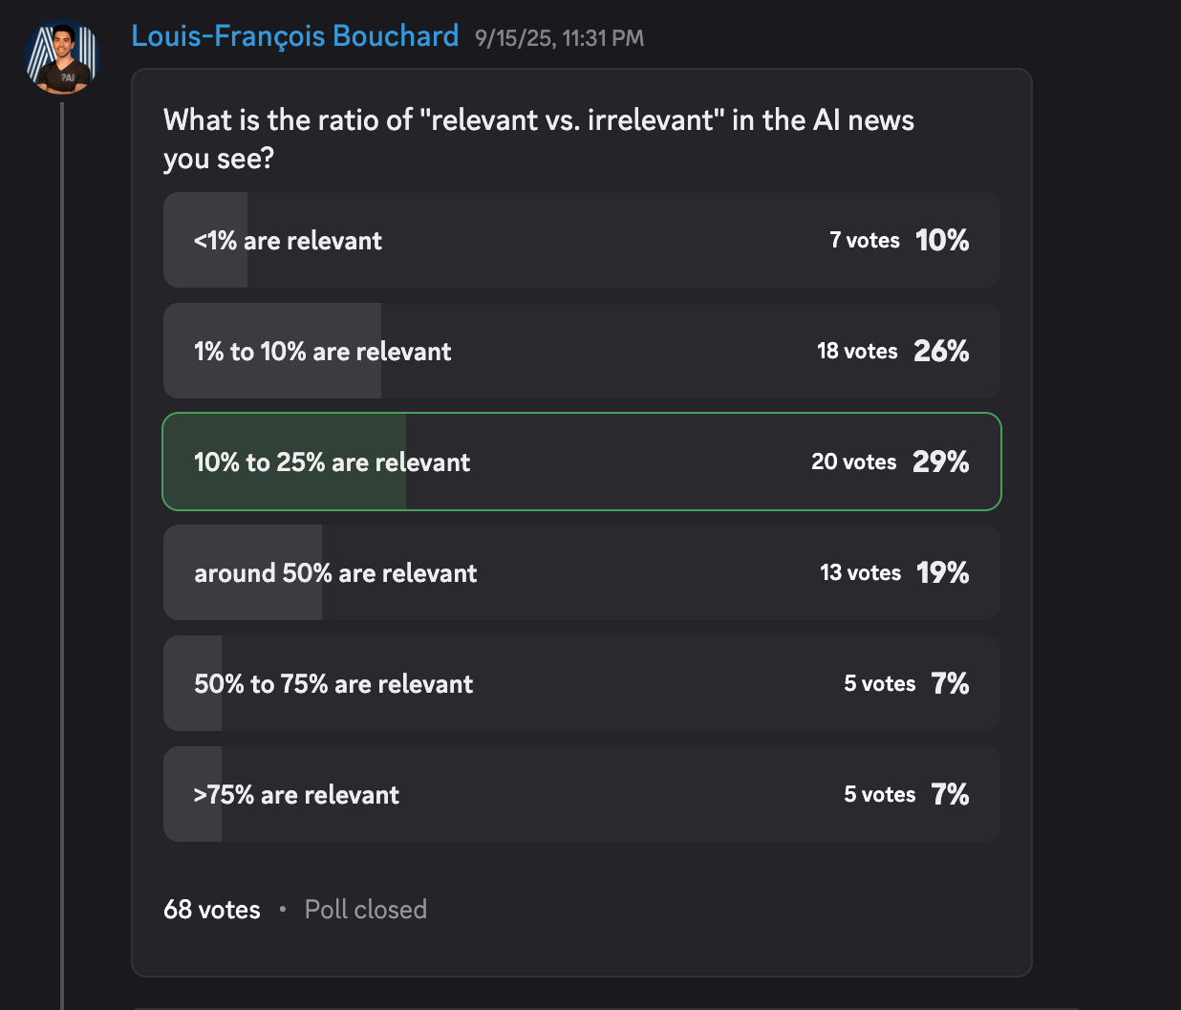This screenshot has width=1181, height=1010.
Task: View the 20 votes count on winning option
Action: click(x=854, y=462)
